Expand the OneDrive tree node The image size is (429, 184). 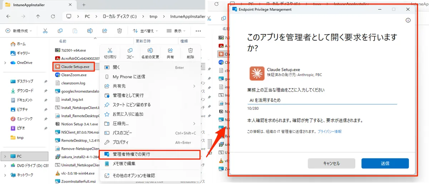pos(5,63)
